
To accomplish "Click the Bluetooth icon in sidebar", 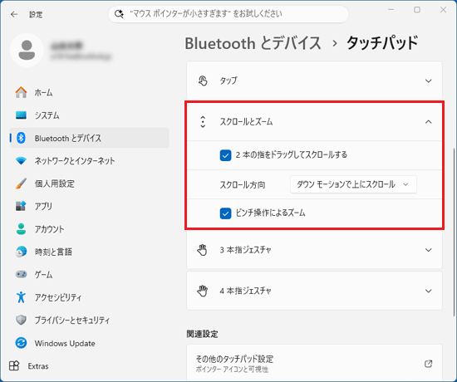I will 21,138.
